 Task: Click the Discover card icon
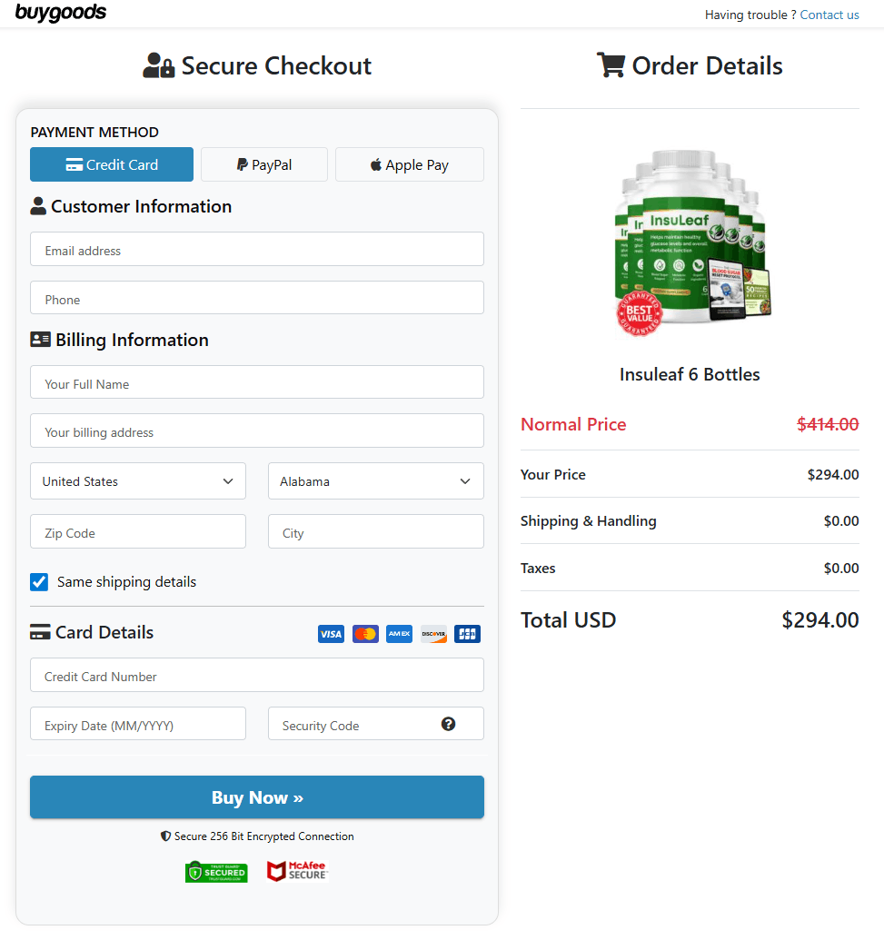point(433,633)
